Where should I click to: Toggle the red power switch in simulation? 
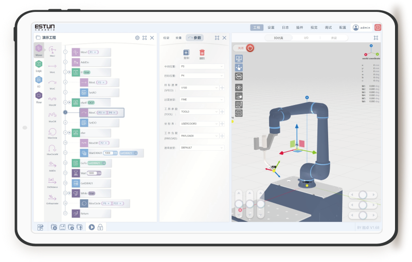[x=250, y=48]
